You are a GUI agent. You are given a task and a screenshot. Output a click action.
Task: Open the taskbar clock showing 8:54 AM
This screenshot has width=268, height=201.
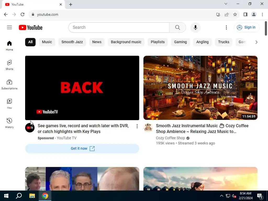(x=245, y=196)
